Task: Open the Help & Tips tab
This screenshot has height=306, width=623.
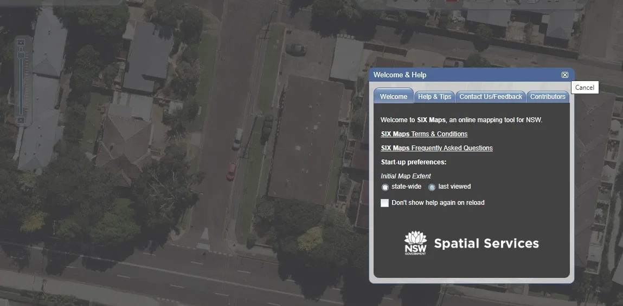Action: pos(435,97)
